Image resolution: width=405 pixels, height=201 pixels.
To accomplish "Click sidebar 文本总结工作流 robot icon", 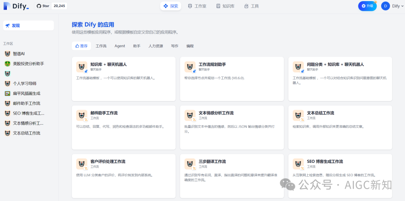I will (7, 133).
